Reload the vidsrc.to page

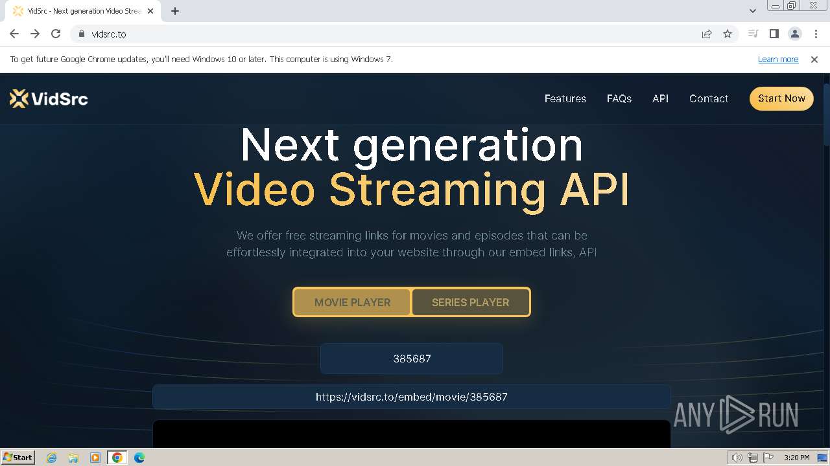(56, 34)
